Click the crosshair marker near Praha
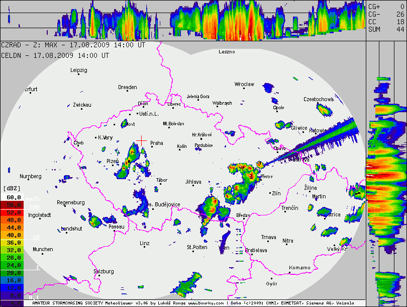The height and width of the screenshot is (307, 407). tap(142, 139)
